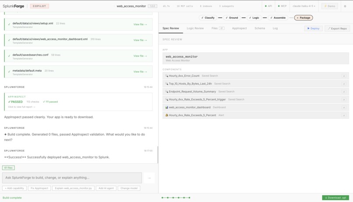Click the Export Repo button
The image size is (353, 202).
337,28
